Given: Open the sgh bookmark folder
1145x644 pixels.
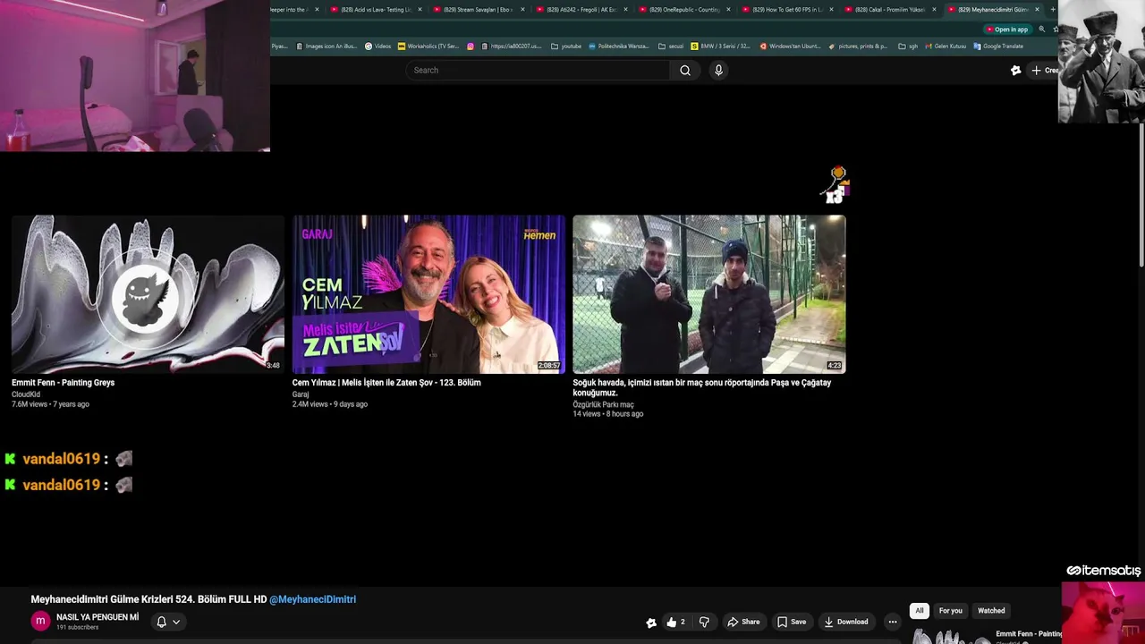Looking at the screenshot, I should [x=908, y=47].
